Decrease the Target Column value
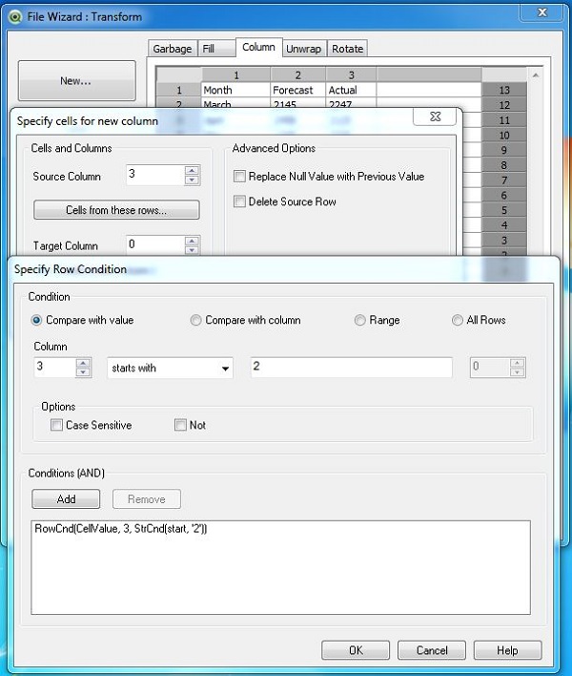572x676 pixels. click(192, 250)
